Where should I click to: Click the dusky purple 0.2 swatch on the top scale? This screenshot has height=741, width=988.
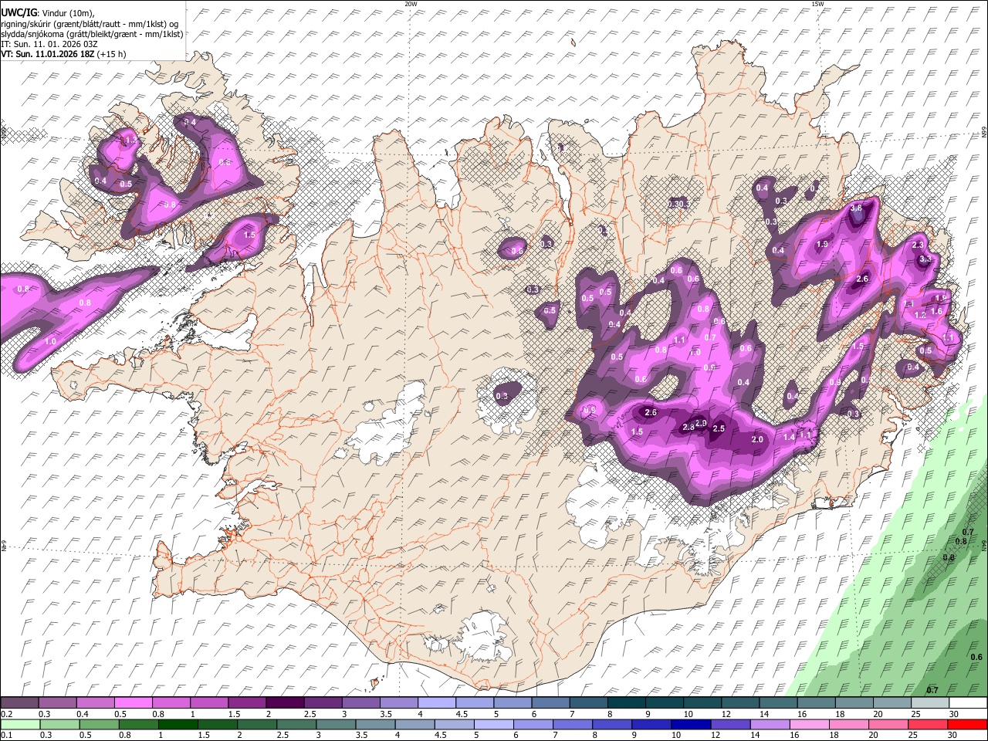[21, 702]
